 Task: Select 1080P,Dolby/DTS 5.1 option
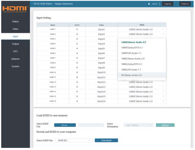click(x=142, y=48)
